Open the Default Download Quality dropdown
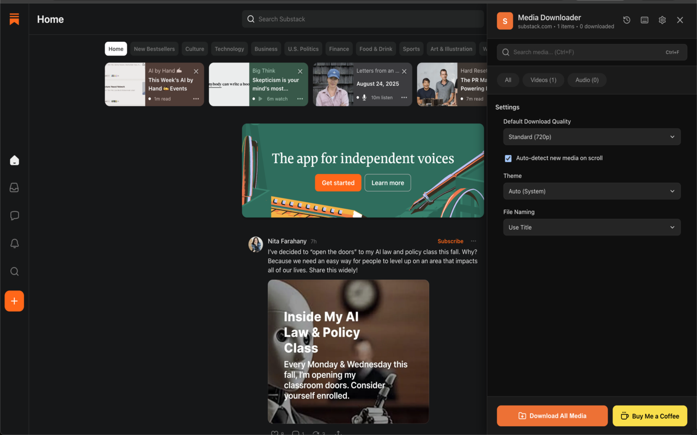The height and width of the screenshot is (435, 697). pyautogui.click(x=592, y=137)
